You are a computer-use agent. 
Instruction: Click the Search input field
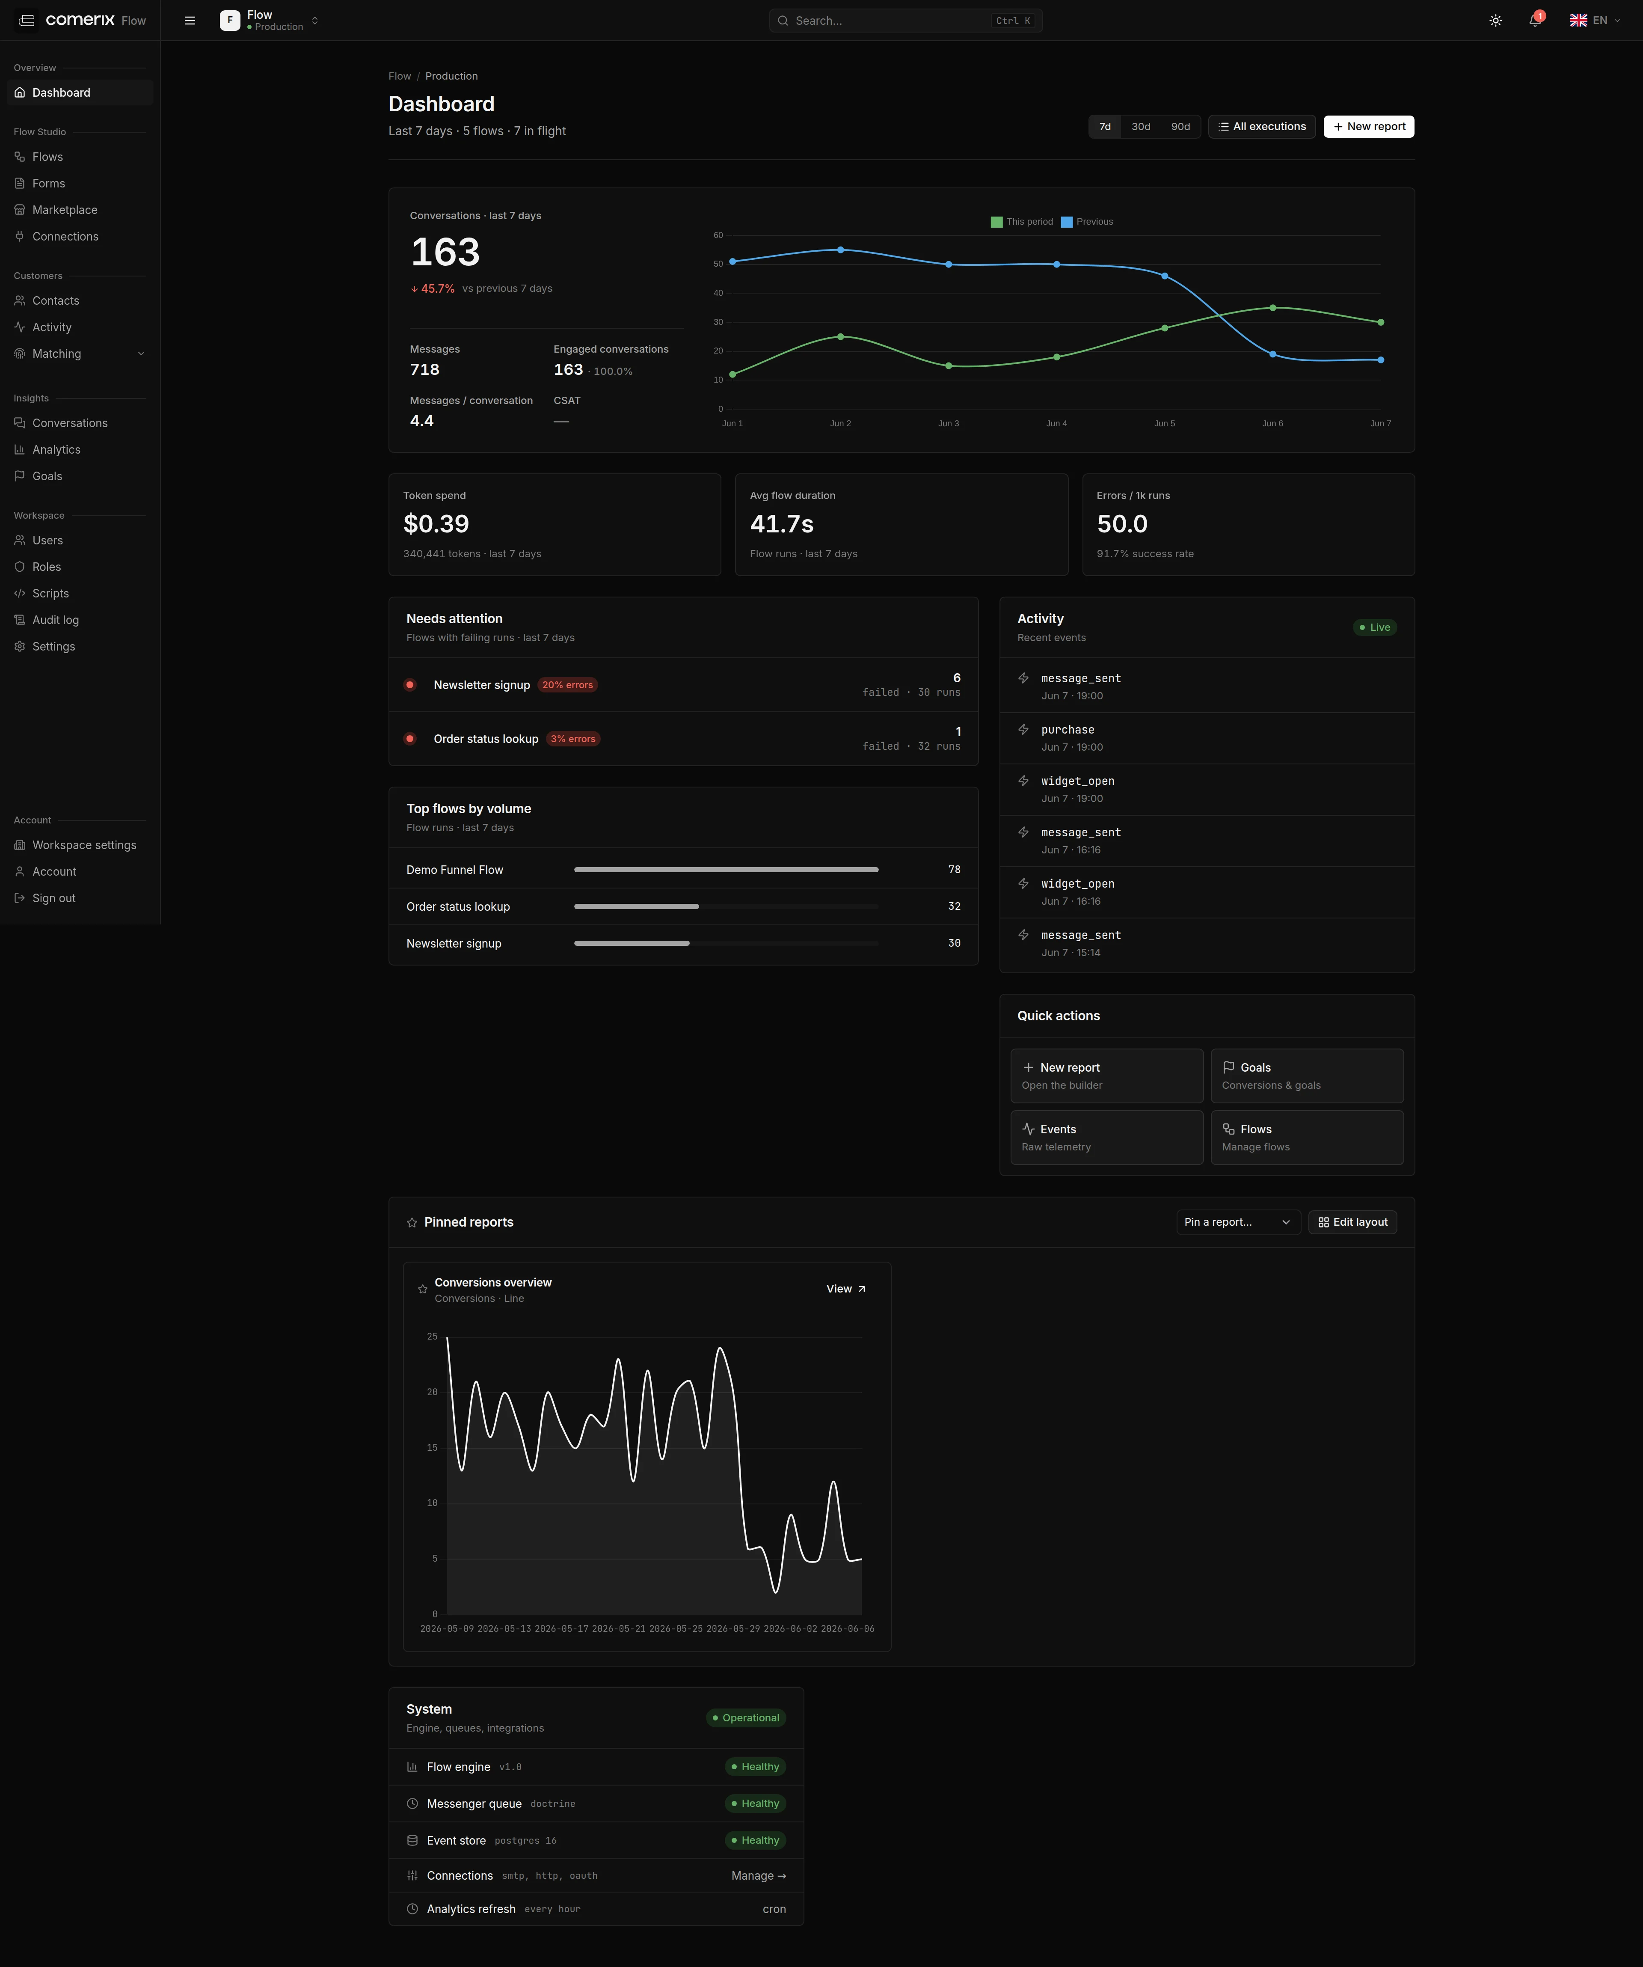coord(905,21)
